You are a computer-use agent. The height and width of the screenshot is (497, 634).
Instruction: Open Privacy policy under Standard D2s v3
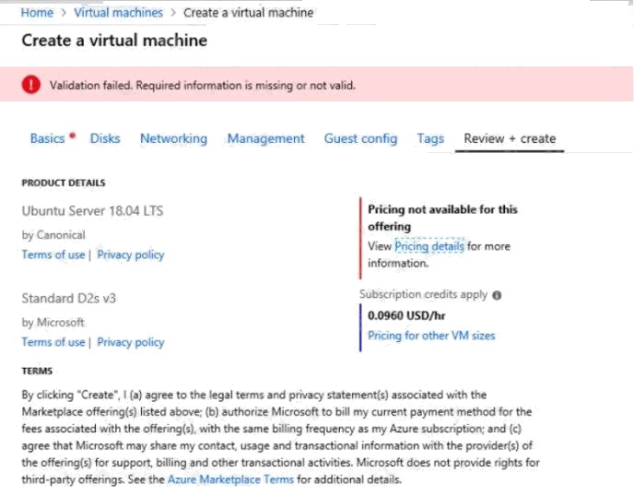[131, 342]
